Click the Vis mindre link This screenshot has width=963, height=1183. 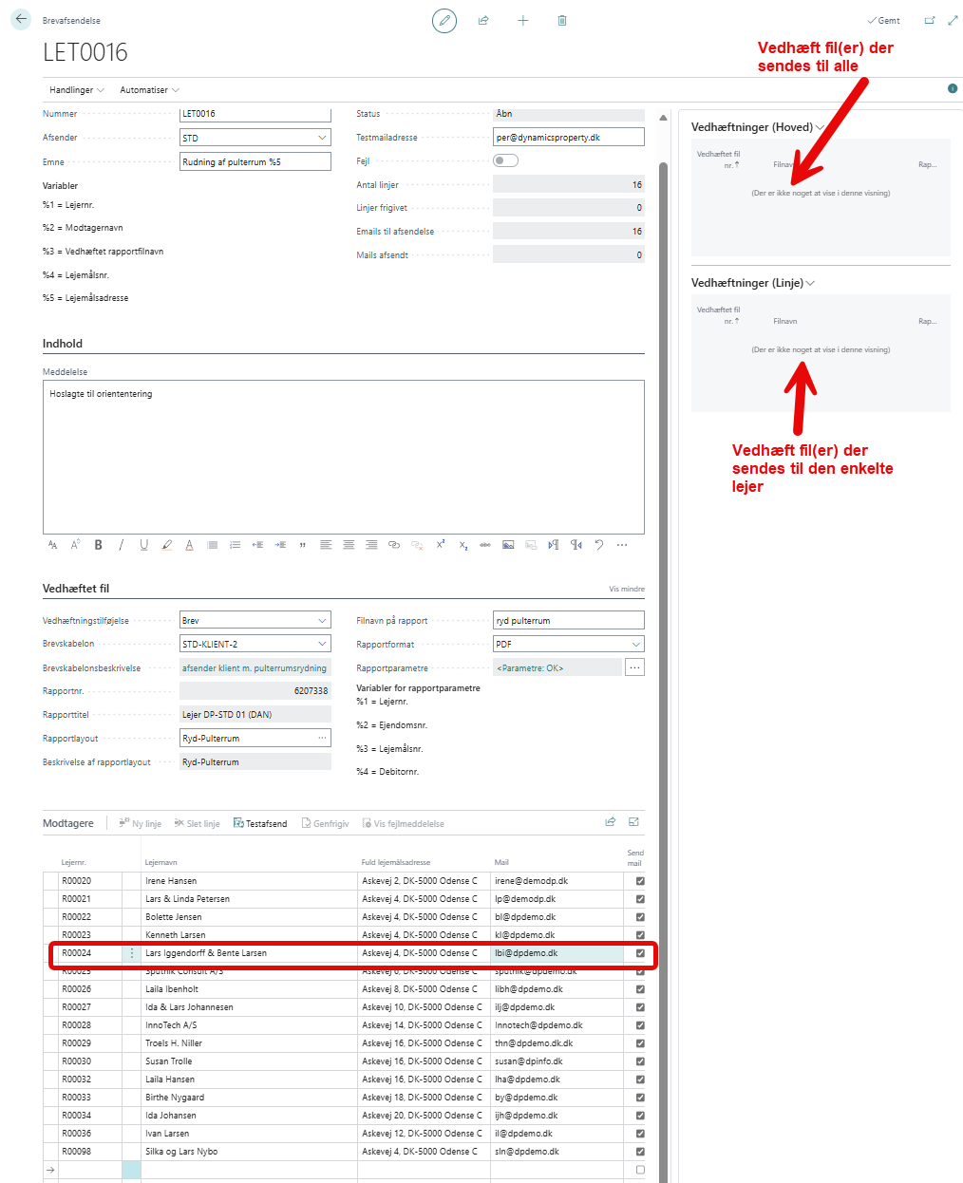point(626,589)
